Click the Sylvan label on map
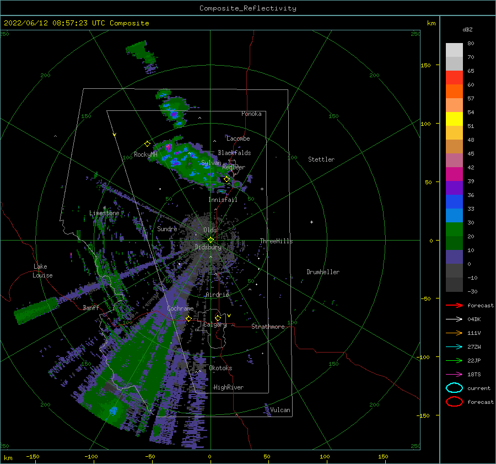The width and height of the screenshot is (496, 464). pyautogui.click(x=211, y=163)
